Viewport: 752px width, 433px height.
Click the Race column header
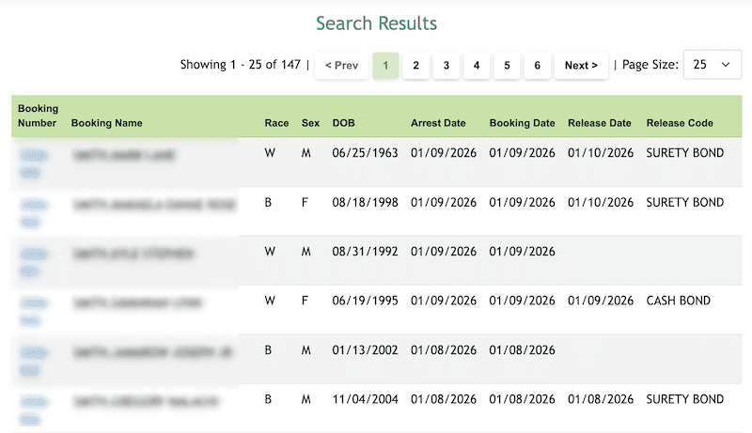point(276,123)
